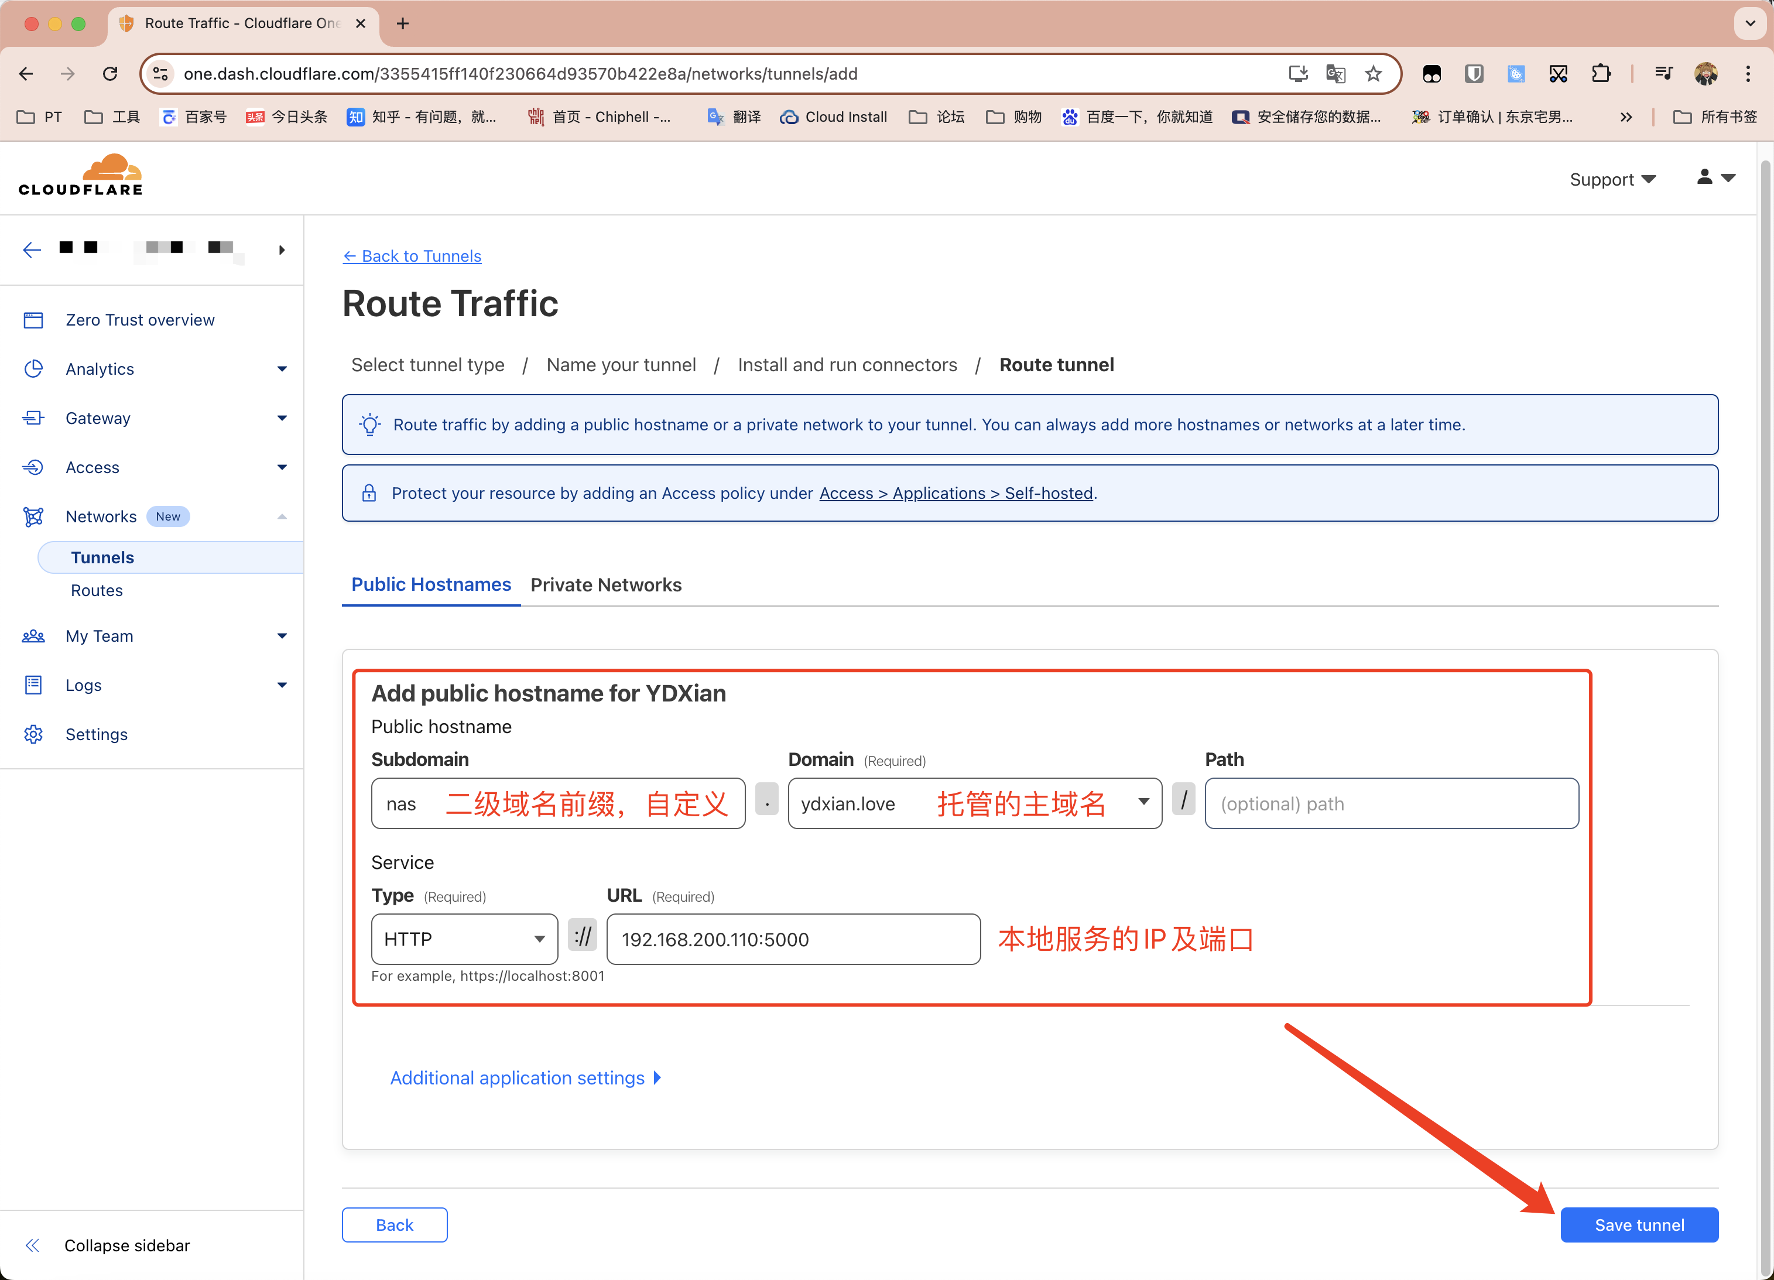Viewport: 1774px width, 1280px height.
Task: Click the browser back arrow
Action: [x=26, y=74]
